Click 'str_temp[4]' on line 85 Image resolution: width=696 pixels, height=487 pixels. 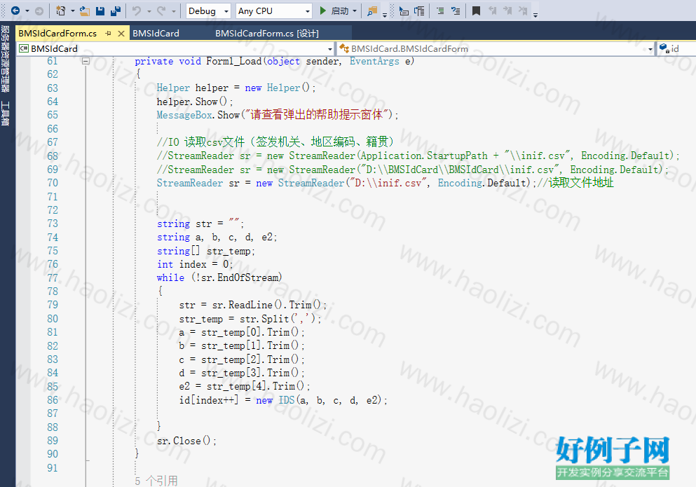(x=237, y=387)
